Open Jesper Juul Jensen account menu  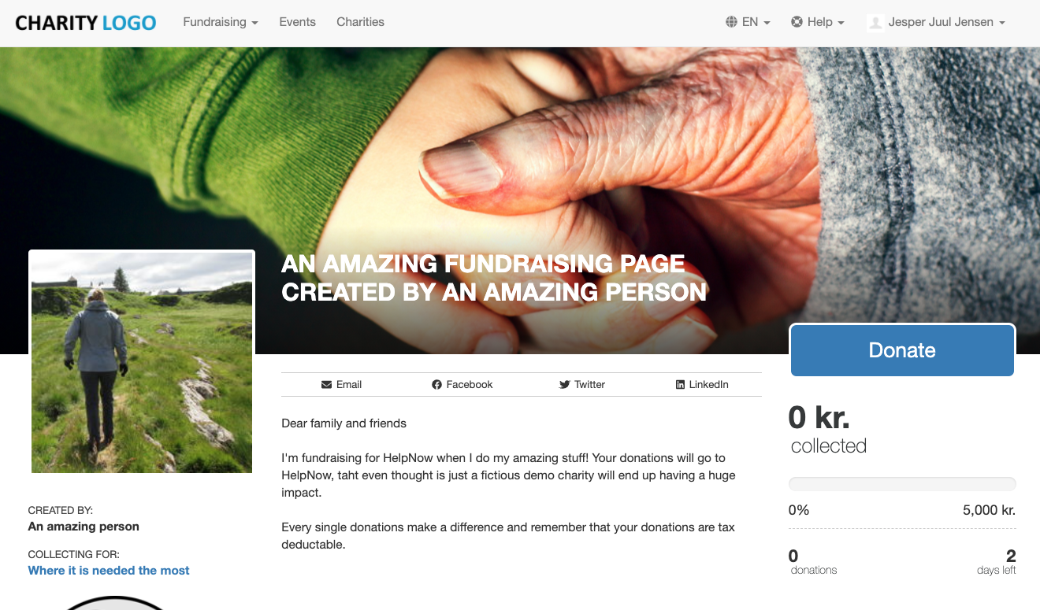pyautogui.click(x=936, y=22)
